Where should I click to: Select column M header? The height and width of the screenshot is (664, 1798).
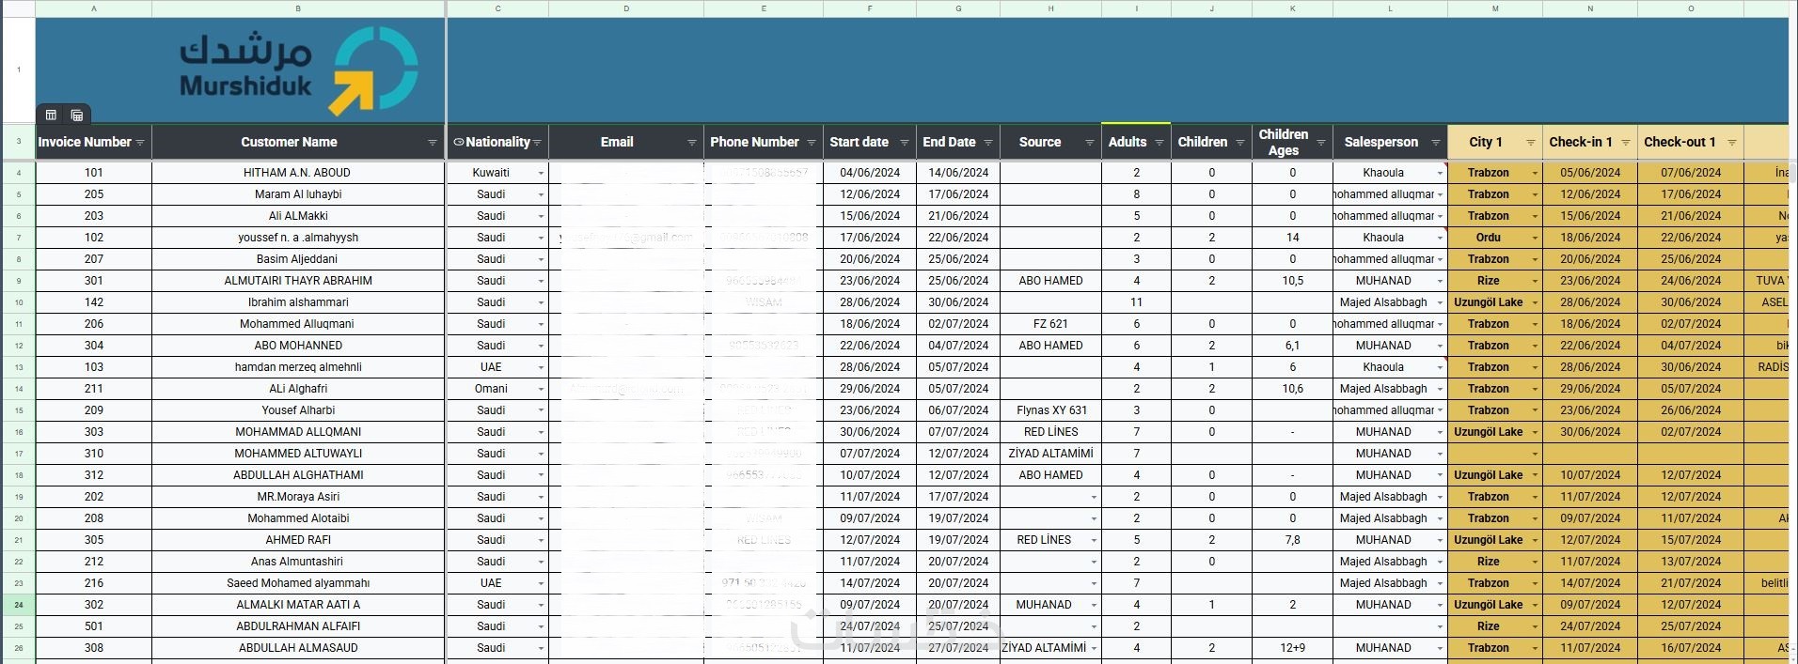[x=1495, y=8]
